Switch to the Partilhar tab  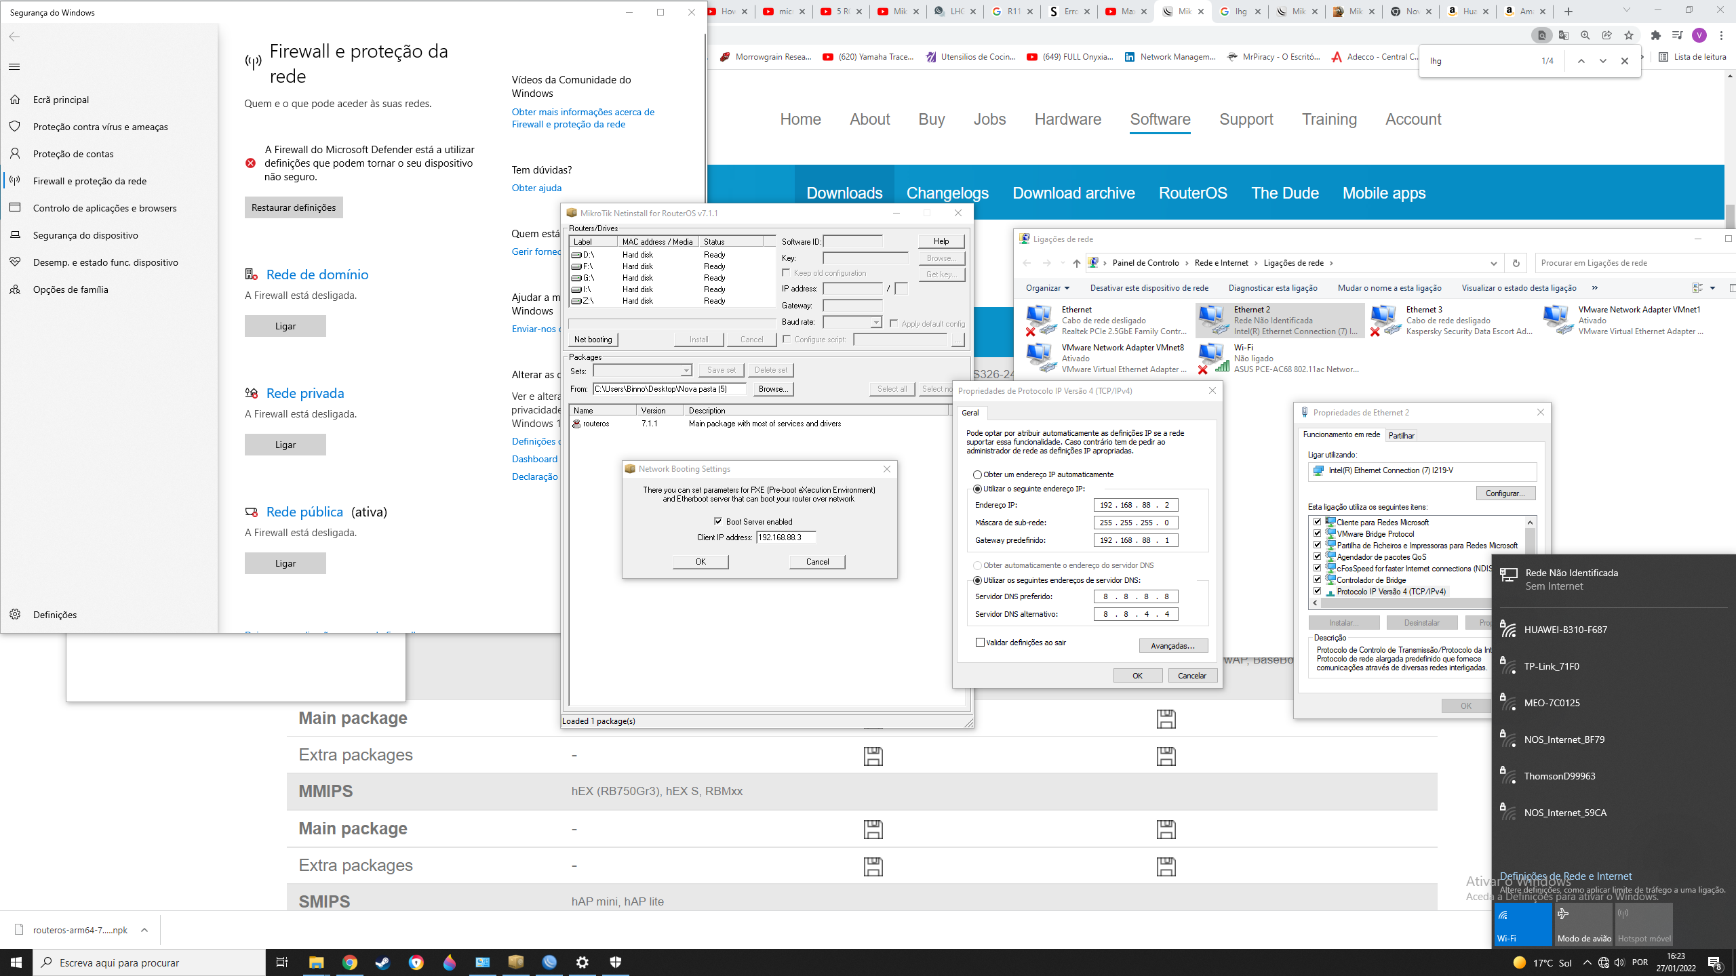tap(1401, 435)
